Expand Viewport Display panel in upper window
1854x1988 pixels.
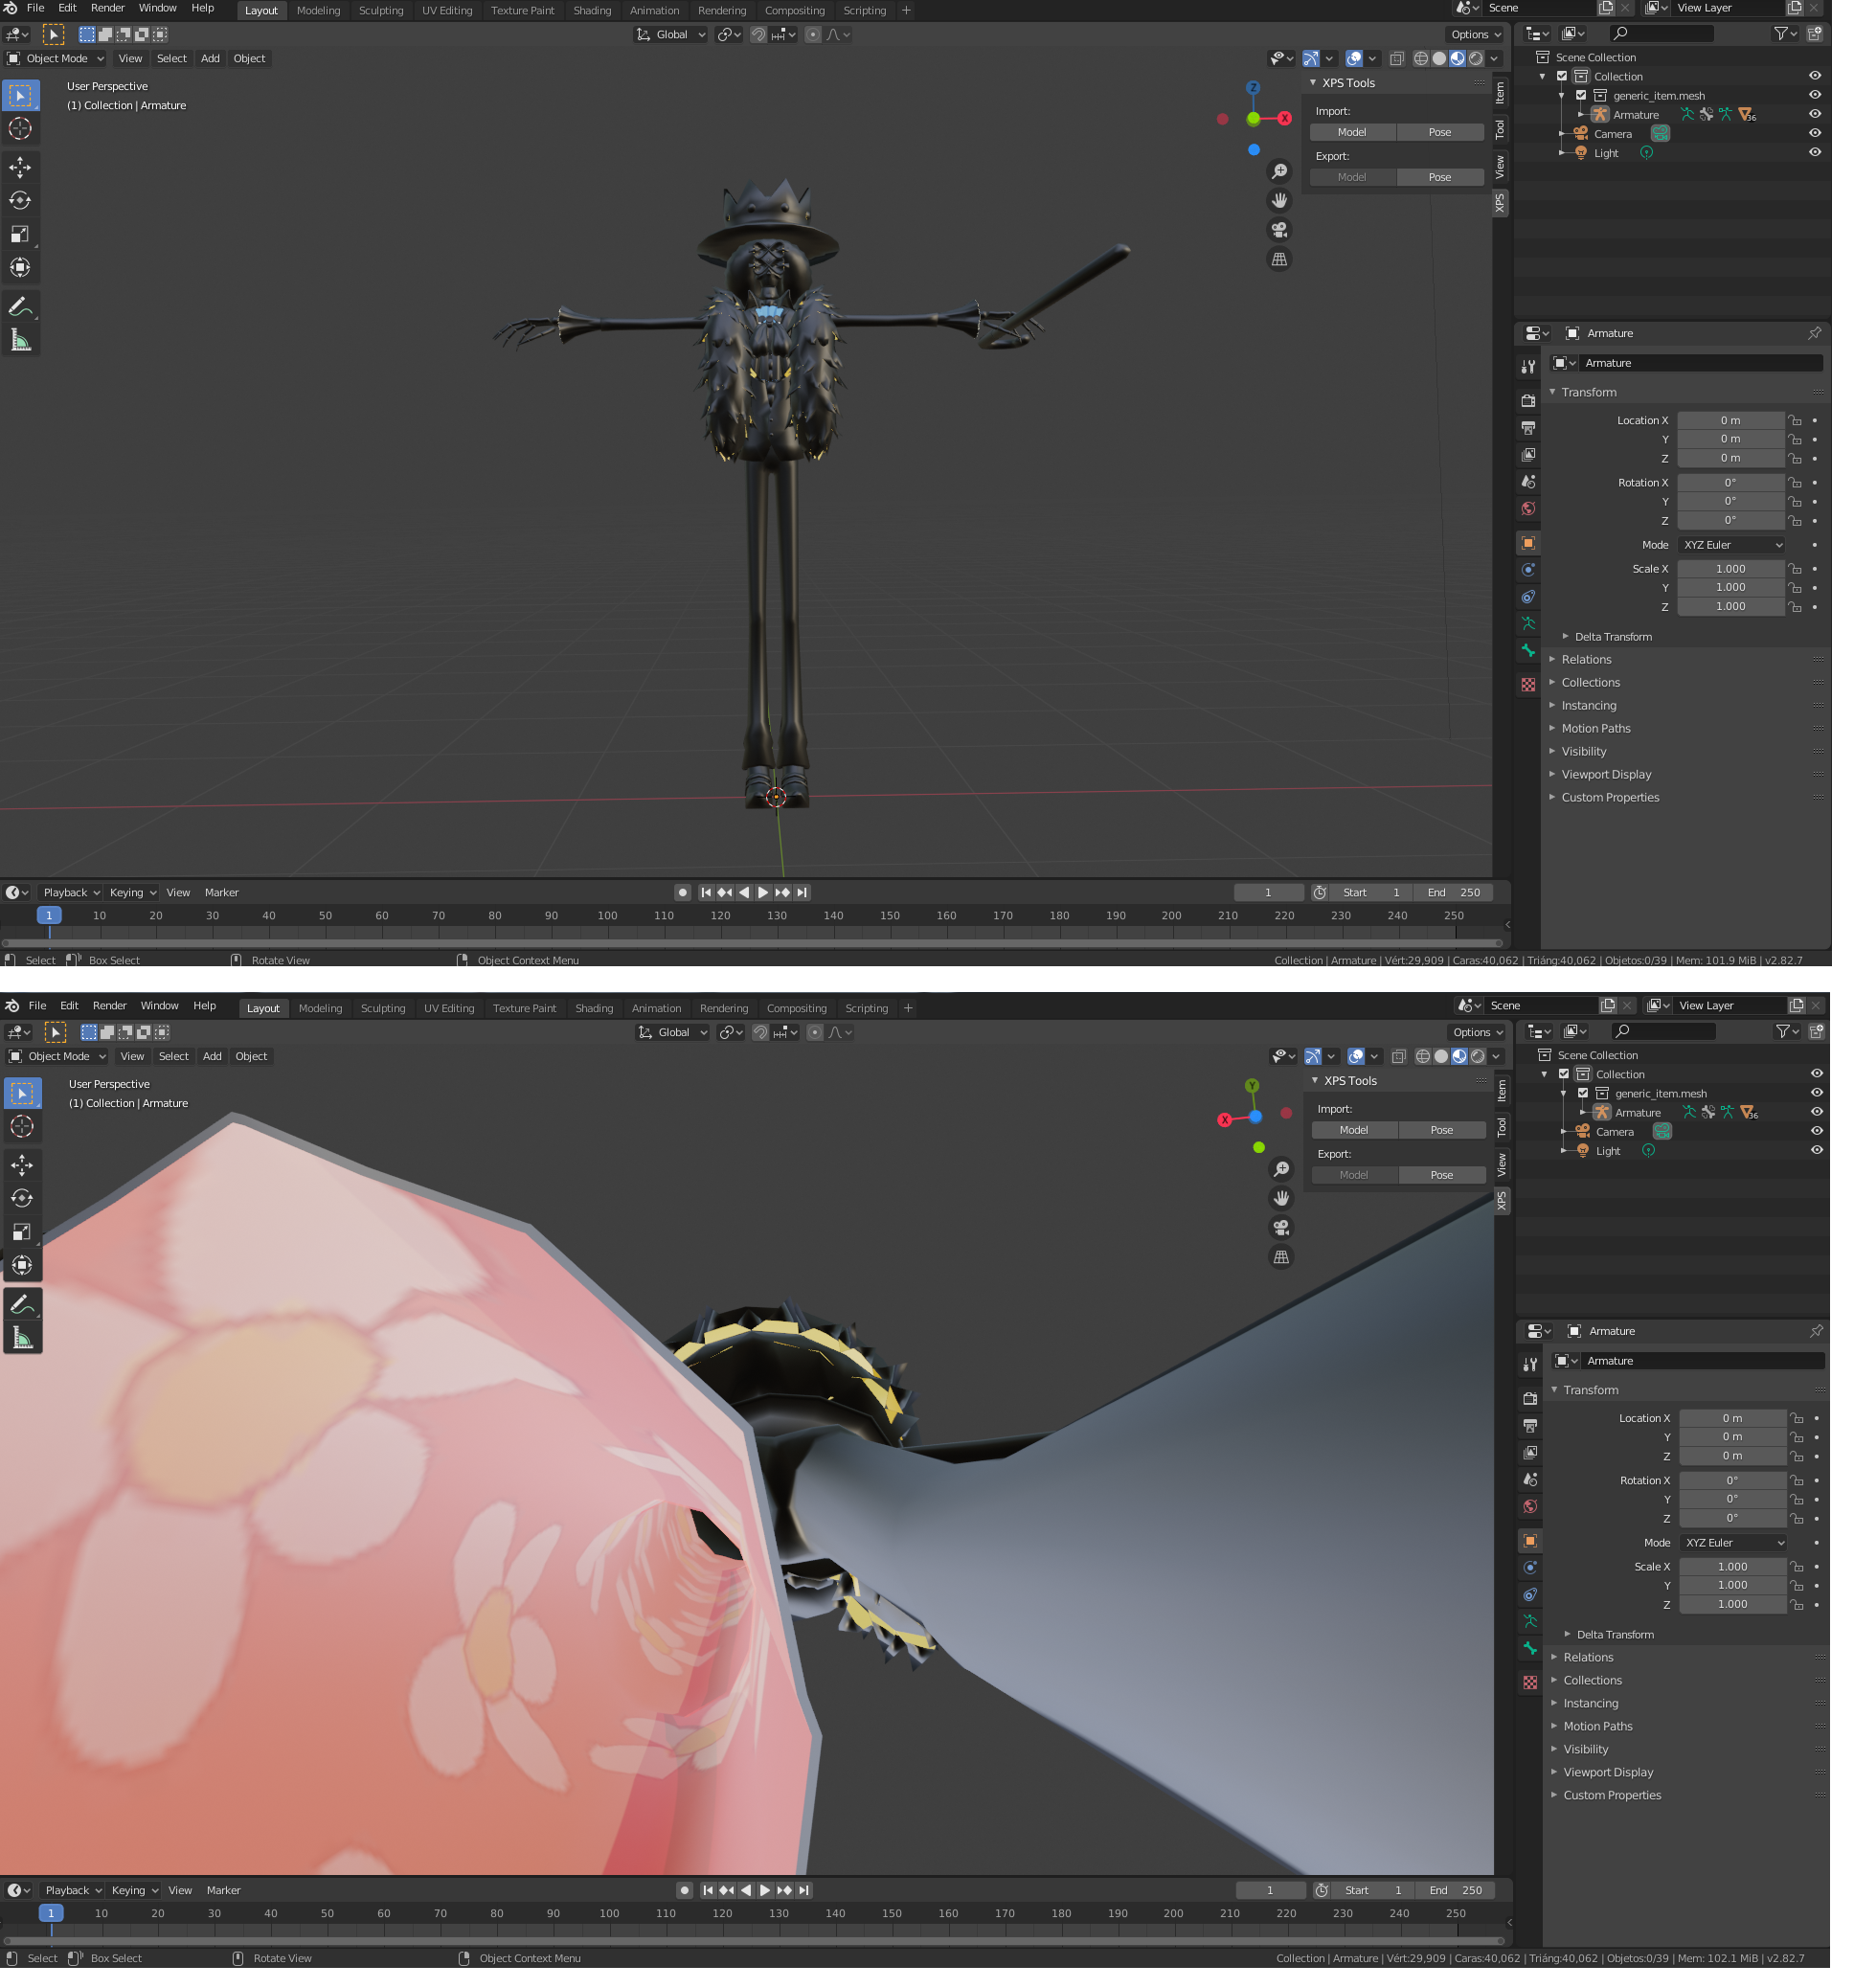[x=1606, y=775]
